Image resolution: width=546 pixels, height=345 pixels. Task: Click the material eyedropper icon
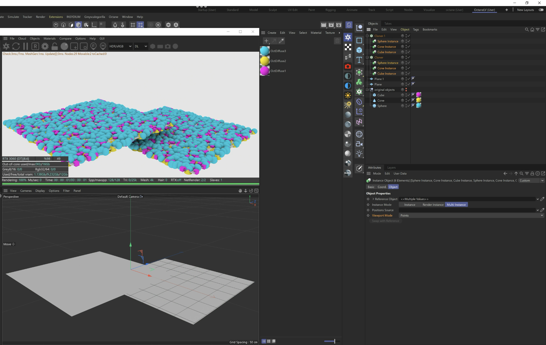281,41
